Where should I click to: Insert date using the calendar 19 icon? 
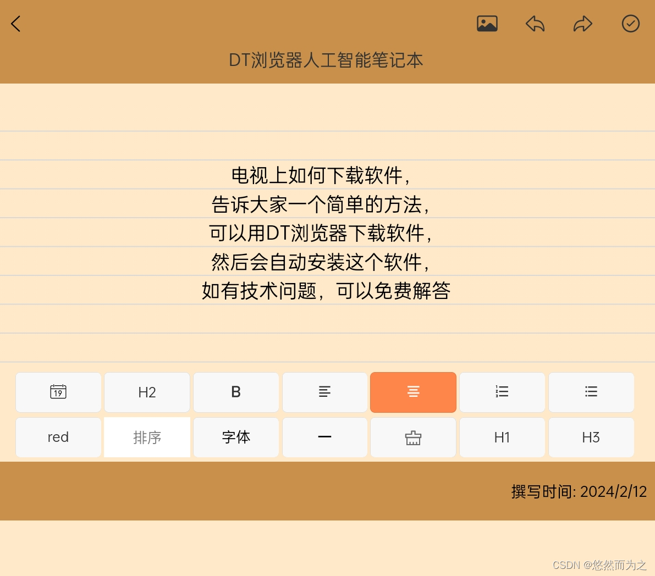click(x=58, y=392)
